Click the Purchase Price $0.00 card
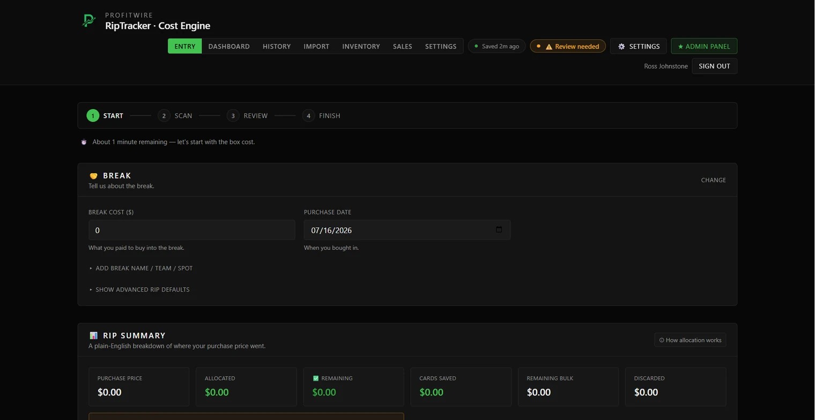The width and height of the screenshot is (815, 420). 139,386
